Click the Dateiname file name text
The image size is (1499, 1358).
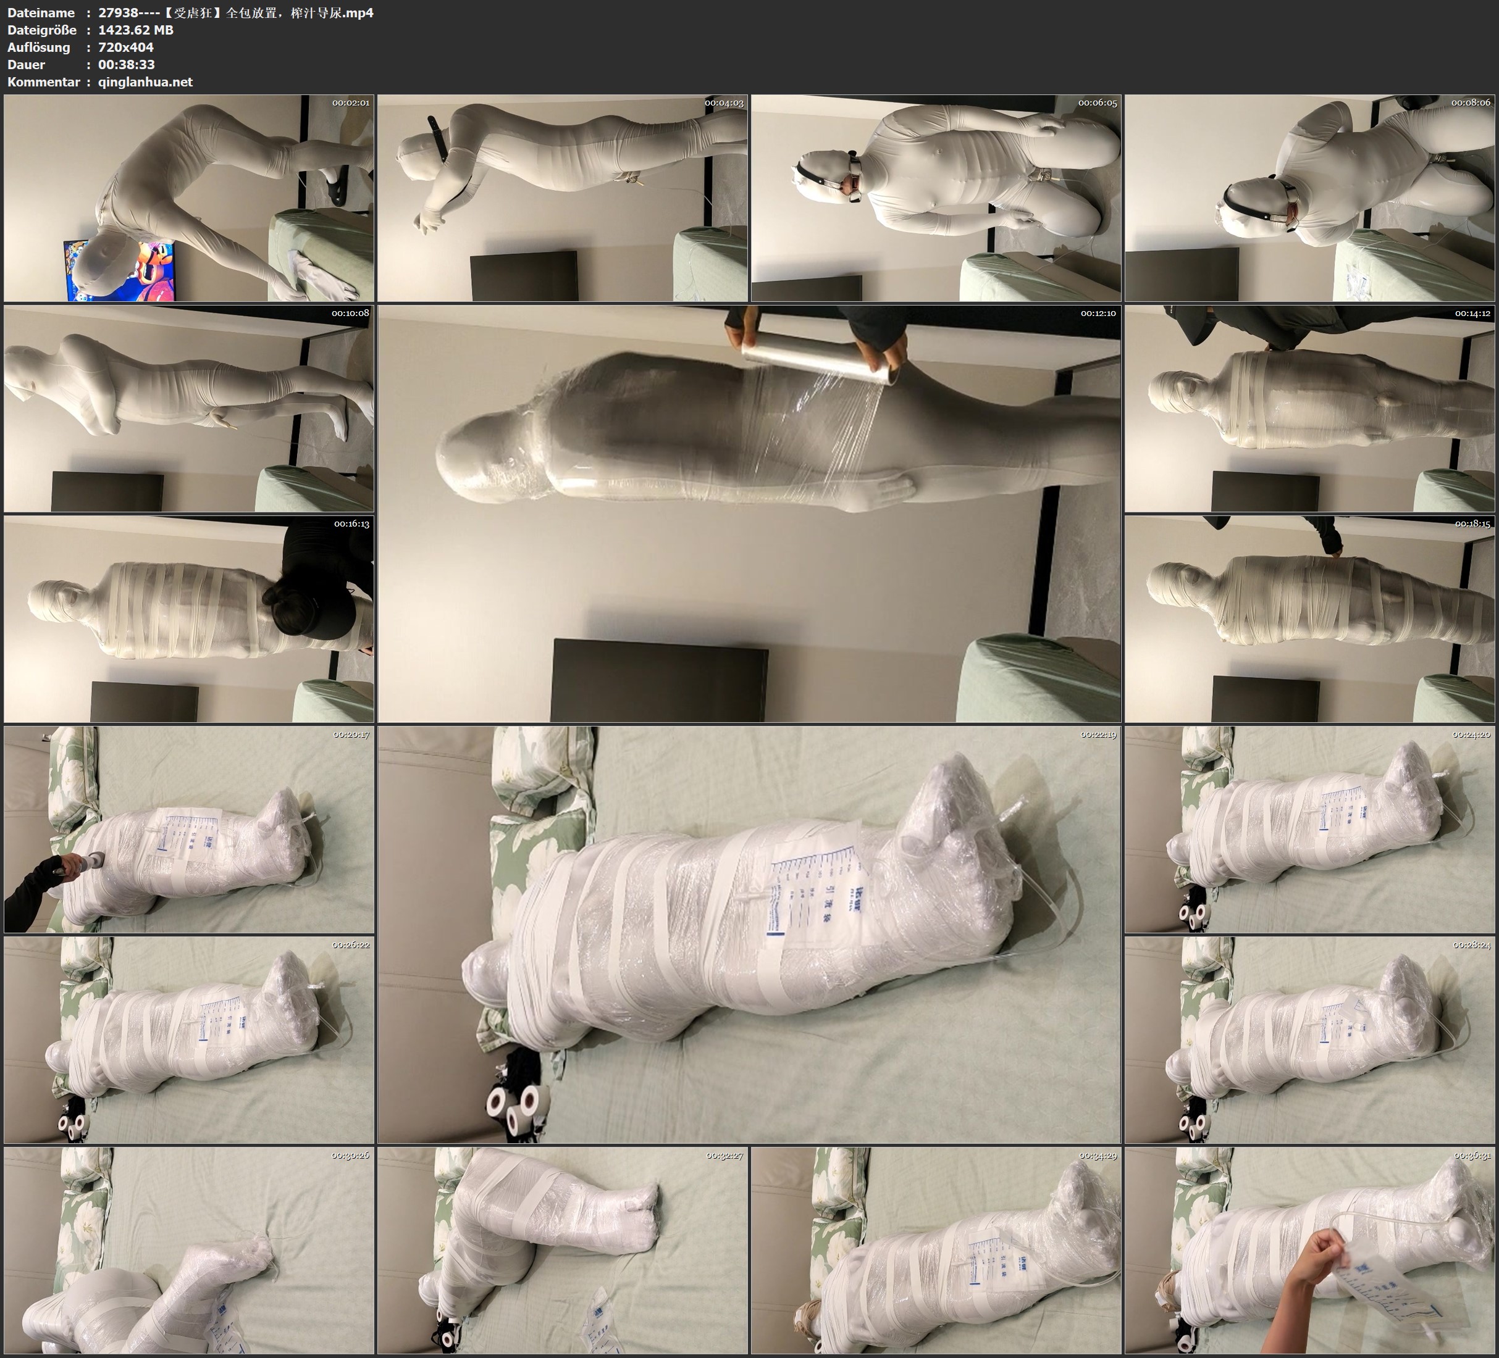pos(236,12)
